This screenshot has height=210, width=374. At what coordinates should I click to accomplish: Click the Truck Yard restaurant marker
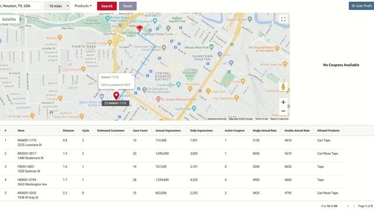pos(208,91)
